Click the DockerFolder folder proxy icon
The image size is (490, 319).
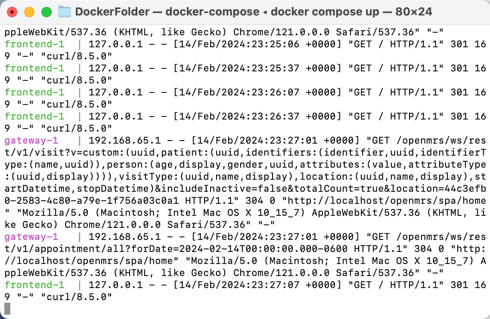(65, 12)
